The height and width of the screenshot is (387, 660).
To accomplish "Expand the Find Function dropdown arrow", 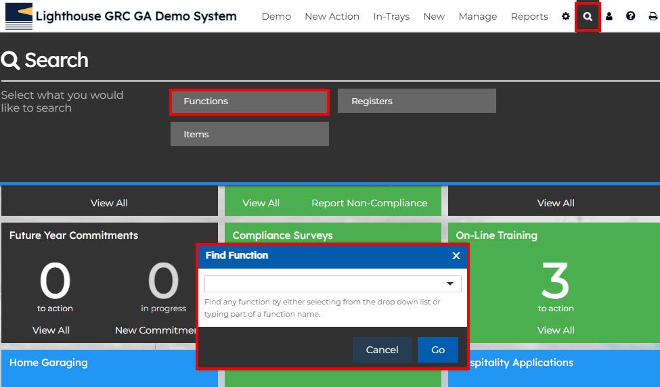I will 450,284.
